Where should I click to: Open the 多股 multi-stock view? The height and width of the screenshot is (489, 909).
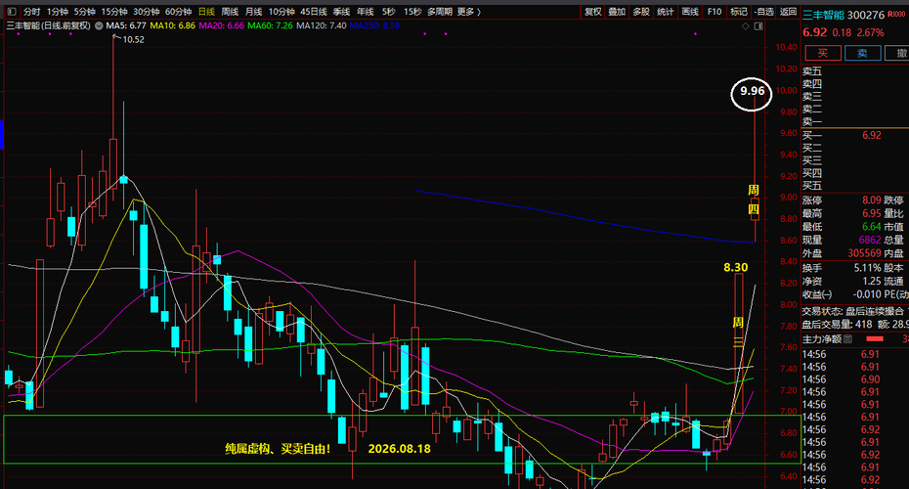(641, 12)
